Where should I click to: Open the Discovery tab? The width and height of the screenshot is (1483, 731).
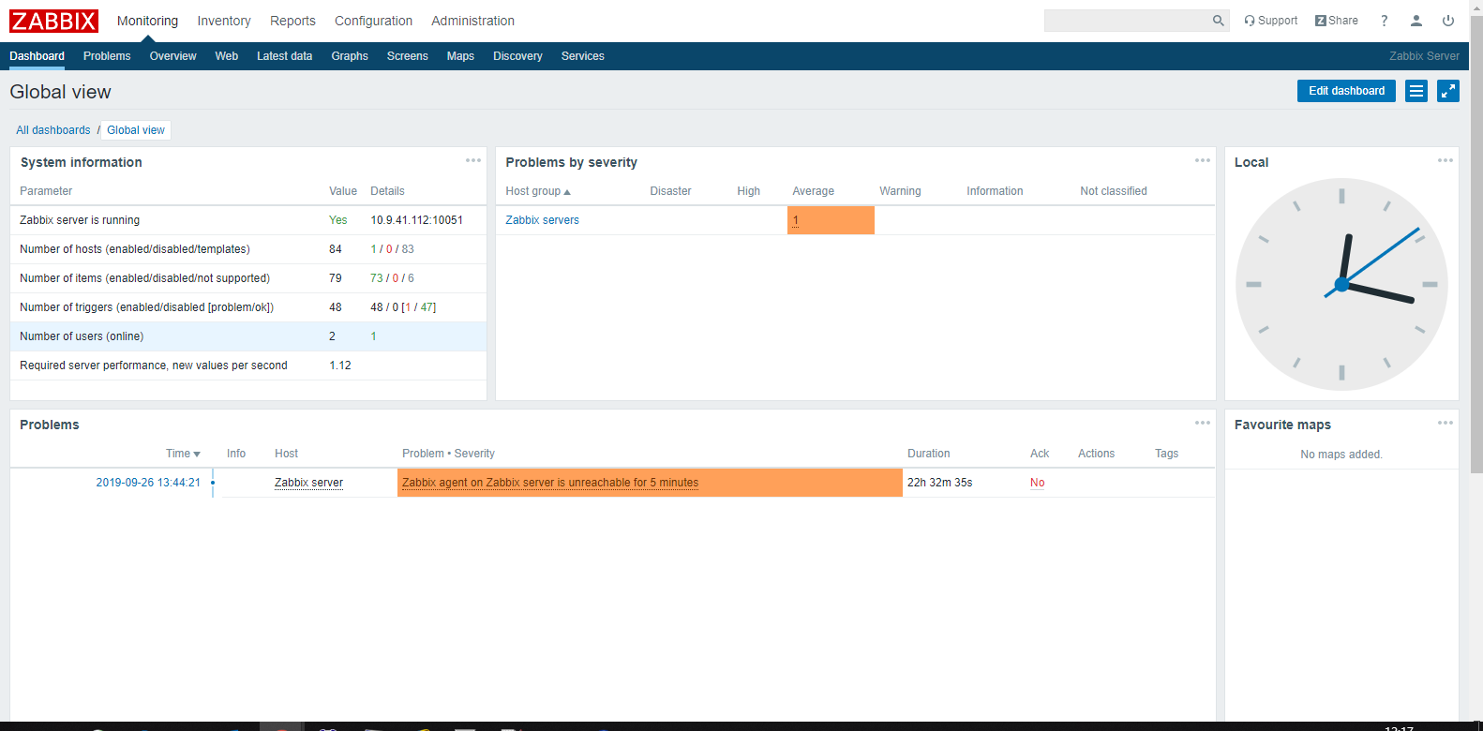517,56
